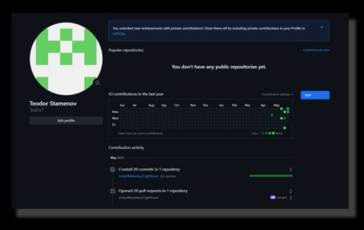Open the settings link in the banner
Viewport: 364px width, 230px height.
coord(119,34)
